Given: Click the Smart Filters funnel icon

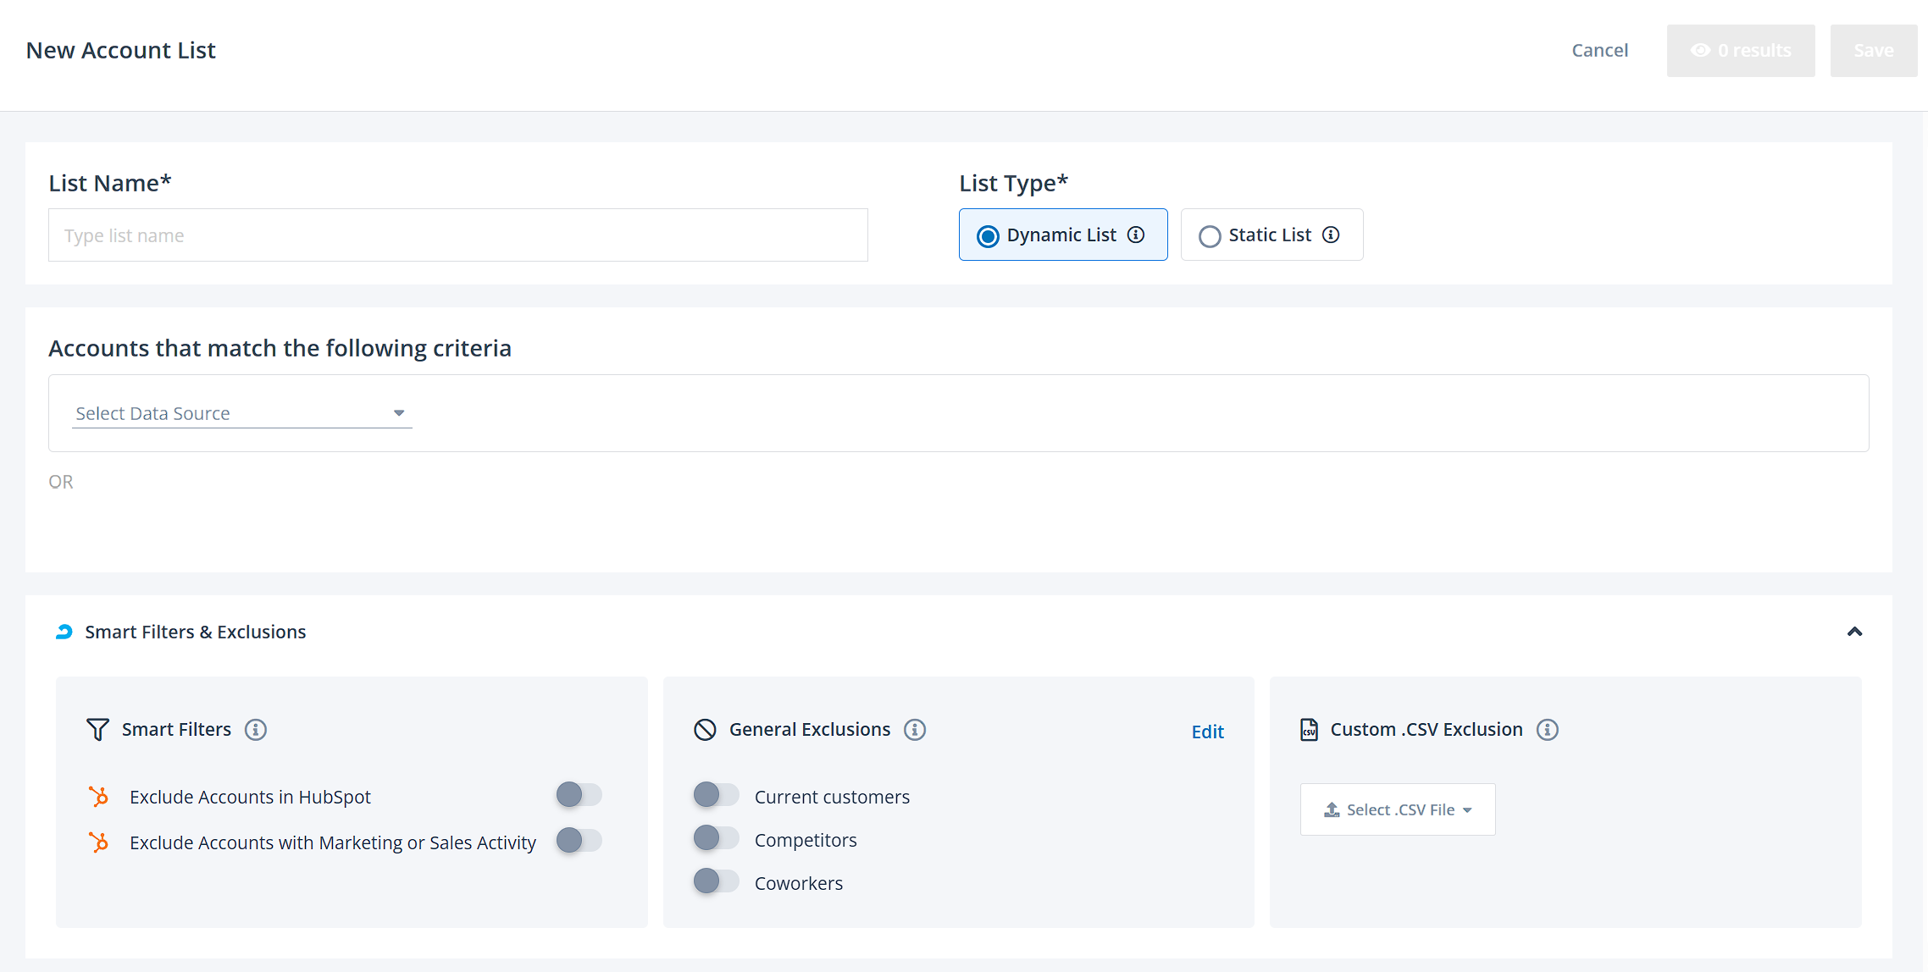Looking at the screenshot, I should click(97, 730).
